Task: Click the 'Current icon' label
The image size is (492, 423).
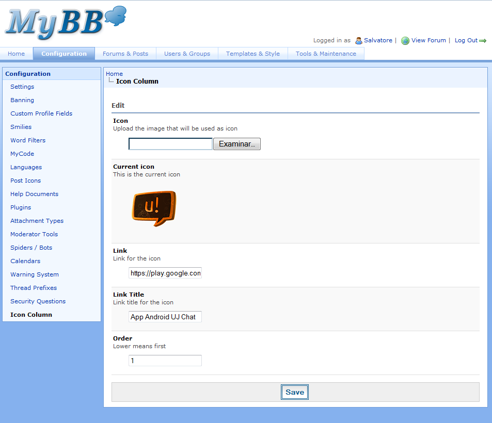Action: point(134,167)
